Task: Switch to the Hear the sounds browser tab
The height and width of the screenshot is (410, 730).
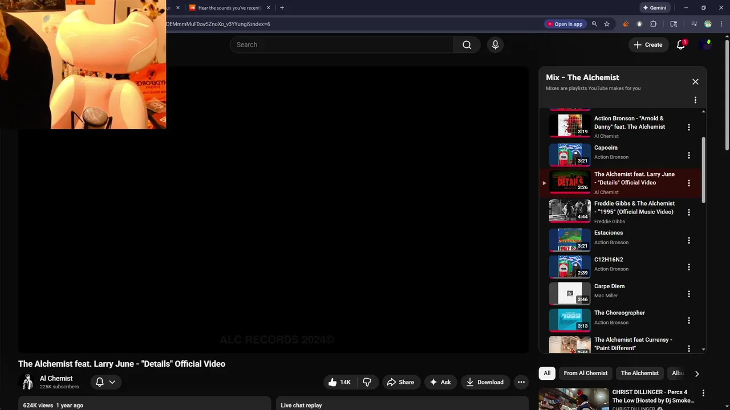Action: 229,8
